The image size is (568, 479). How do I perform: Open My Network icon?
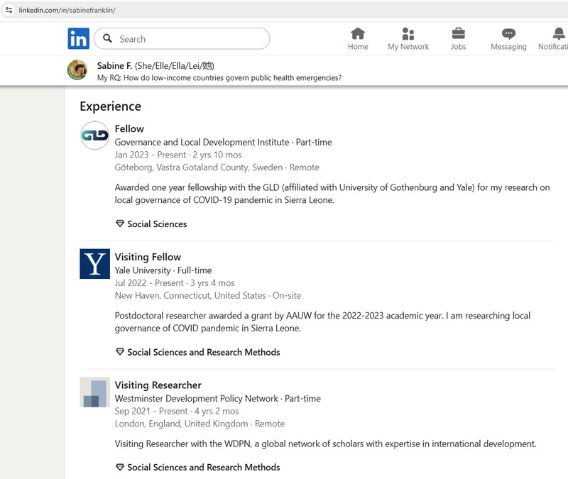click(408, 33)
